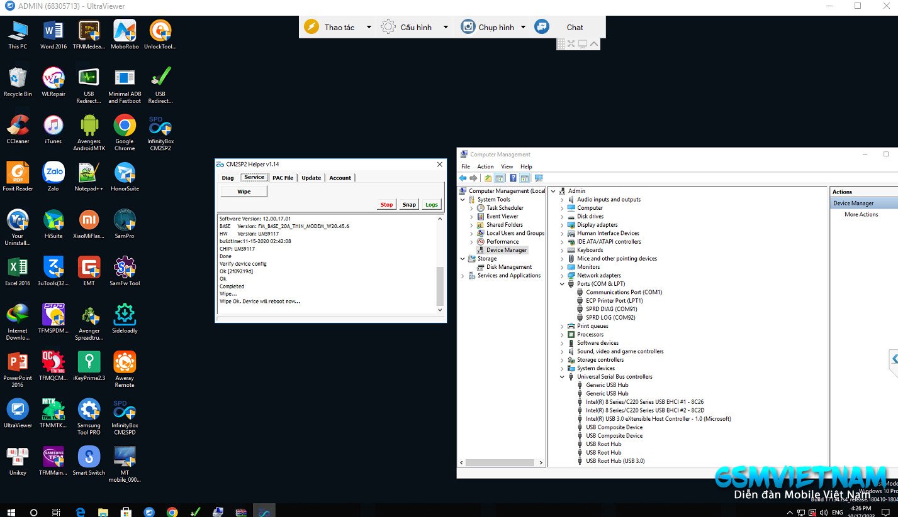Open Microsoft Edge in the taskbar
This screenshot has height=517, width=898.
click(81, 511)
